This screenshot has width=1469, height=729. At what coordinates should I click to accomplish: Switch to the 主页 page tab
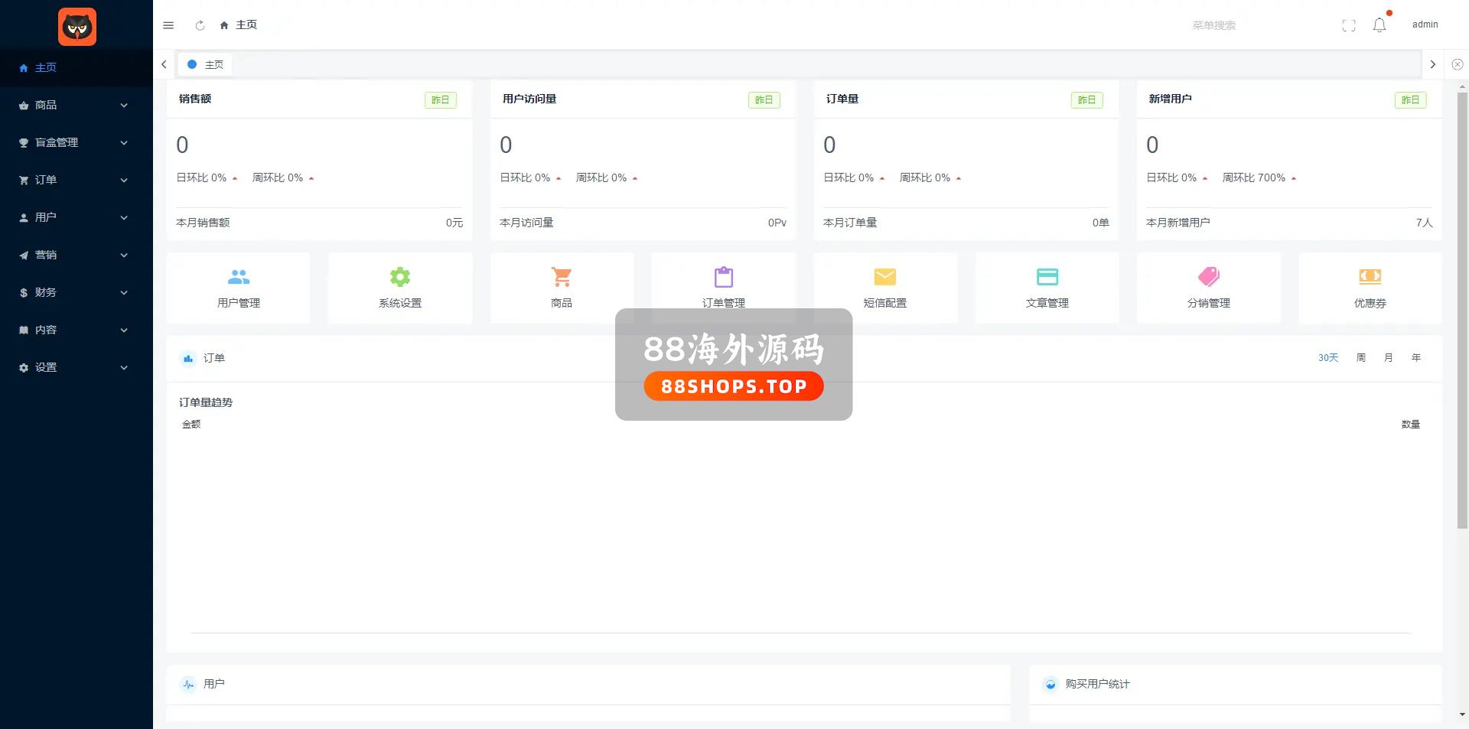(x=206, y=65)
